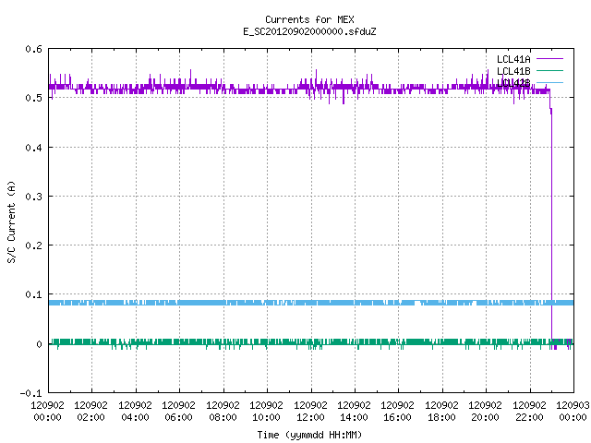Click the 120902 18:00 x-axis tick label
Image resolution: width=591 pixels, height=443 pixels.
[441, 411]
